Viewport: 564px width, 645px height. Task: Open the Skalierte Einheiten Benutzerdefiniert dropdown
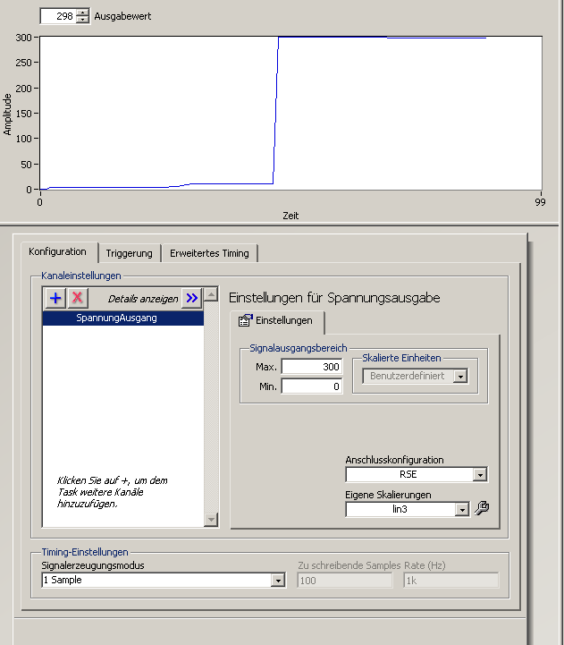tap(415, 376)
